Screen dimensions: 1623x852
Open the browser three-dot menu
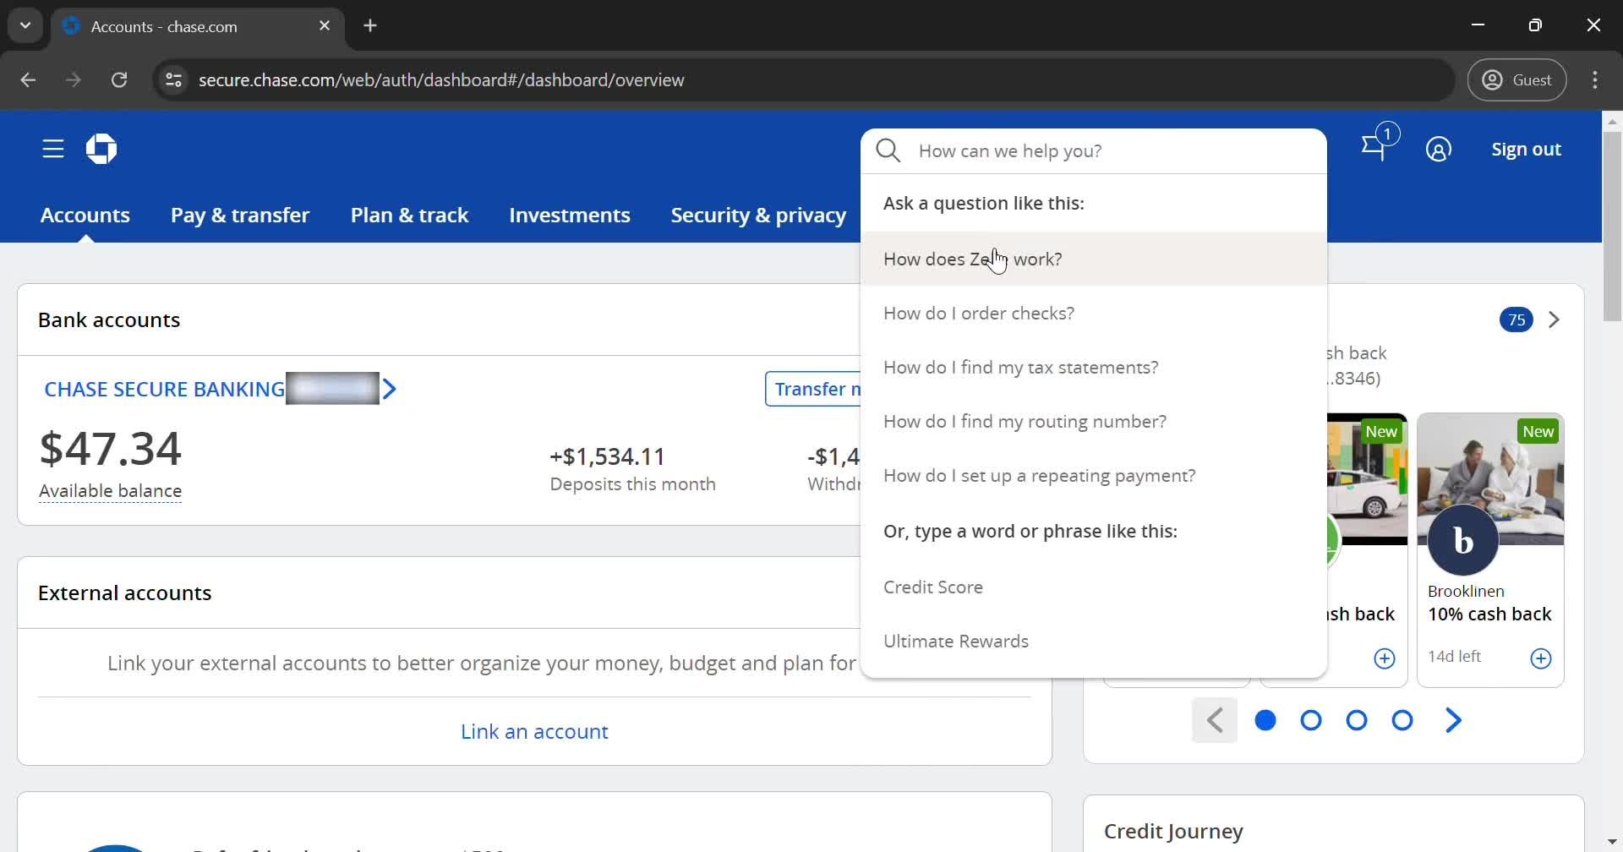[x=1594, y=80]
